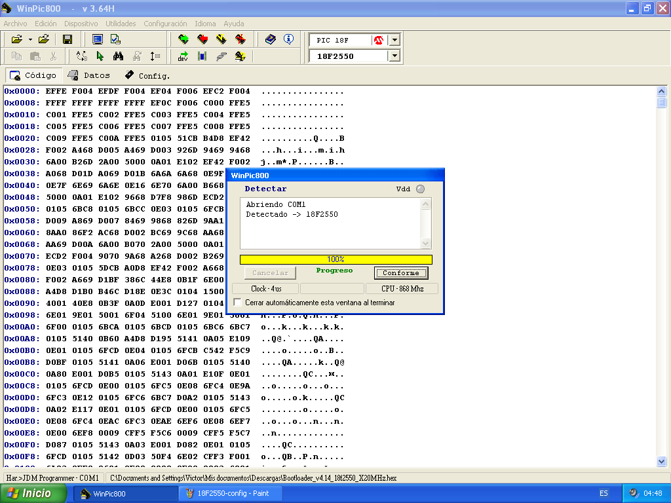The width and height of the screenshot is (671, 503).
Task: Click the find-next binoculars icon
Action: [x=137, y=56]
